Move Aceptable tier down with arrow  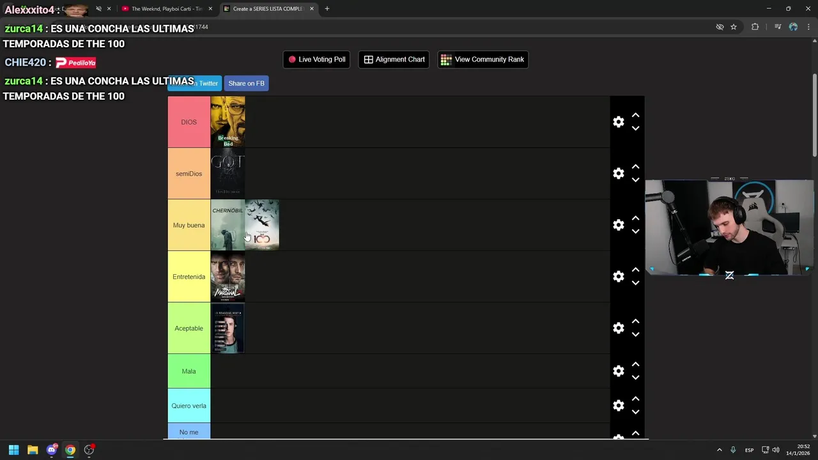635,335
